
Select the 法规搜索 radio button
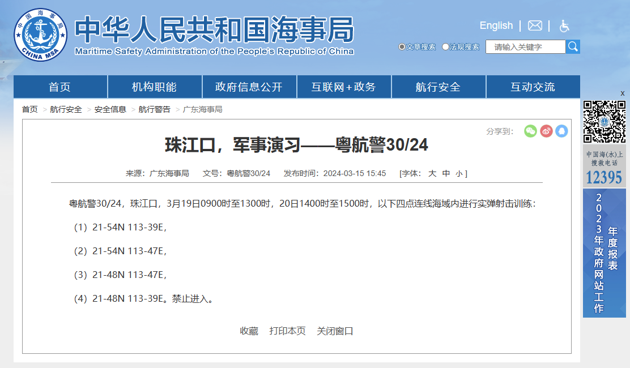point(445,47)
